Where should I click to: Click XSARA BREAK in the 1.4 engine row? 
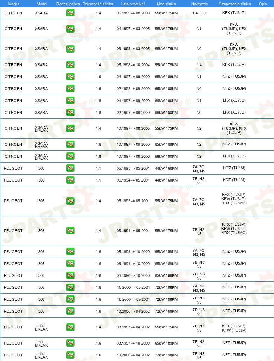click(x=41, y=129)
